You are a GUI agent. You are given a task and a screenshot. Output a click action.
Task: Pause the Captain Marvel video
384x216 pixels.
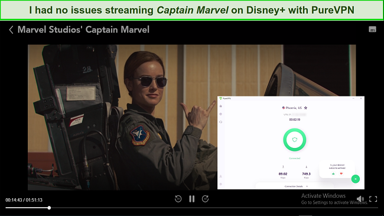pyautogui.click(x=192, y=199)
